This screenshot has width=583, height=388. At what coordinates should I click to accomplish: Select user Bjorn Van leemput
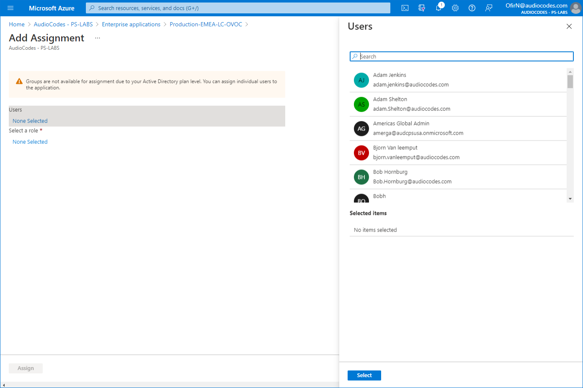pyautogui.click(x=458, y=153)
